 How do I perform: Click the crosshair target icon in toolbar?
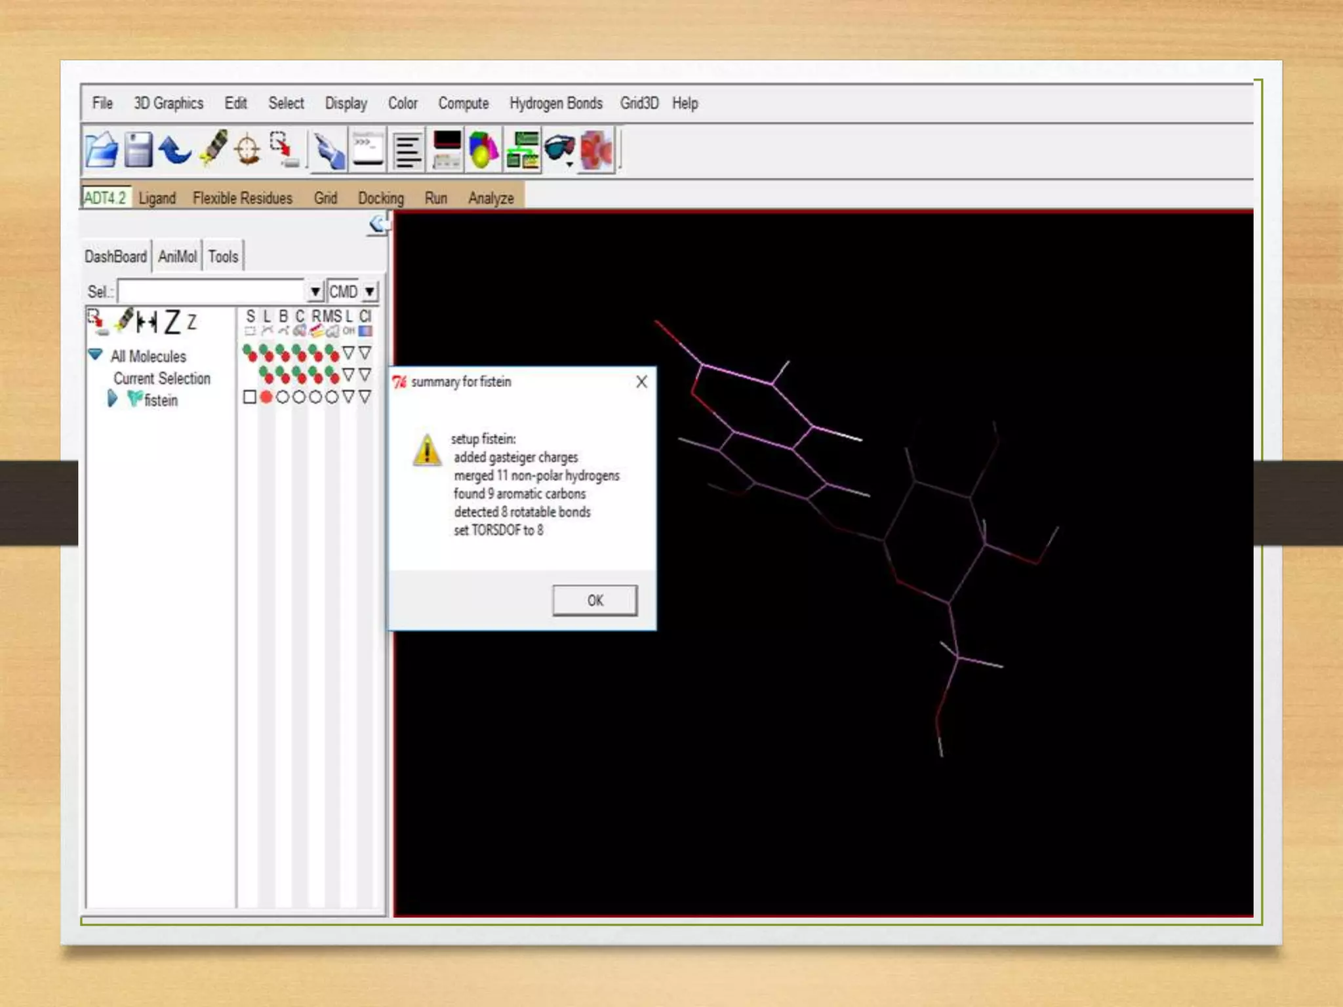tap(248, 150)
